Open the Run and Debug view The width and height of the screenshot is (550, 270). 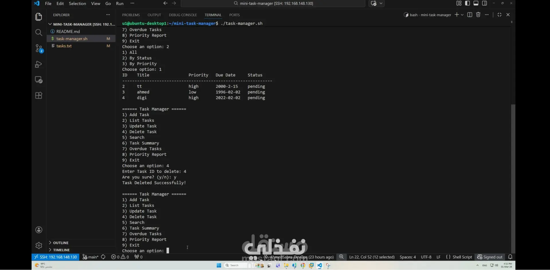(39, 64)
